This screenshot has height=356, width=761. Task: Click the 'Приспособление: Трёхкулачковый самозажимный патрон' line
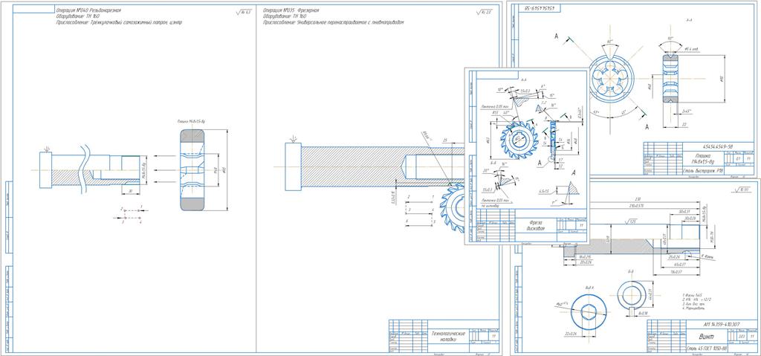tap(120, 22)
